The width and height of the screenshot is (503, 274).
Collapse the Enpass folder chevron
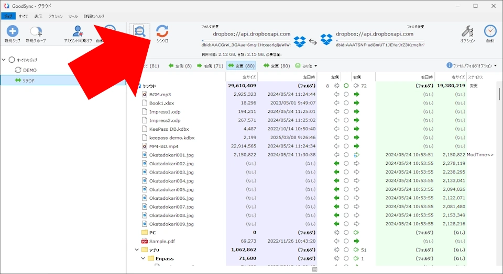[143, 258]
